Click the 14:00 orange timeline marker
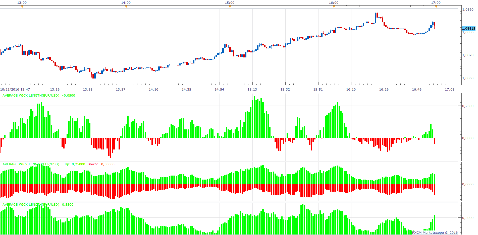Image resolution: width=478 pixels, height=235 pixels. (126, 7)
